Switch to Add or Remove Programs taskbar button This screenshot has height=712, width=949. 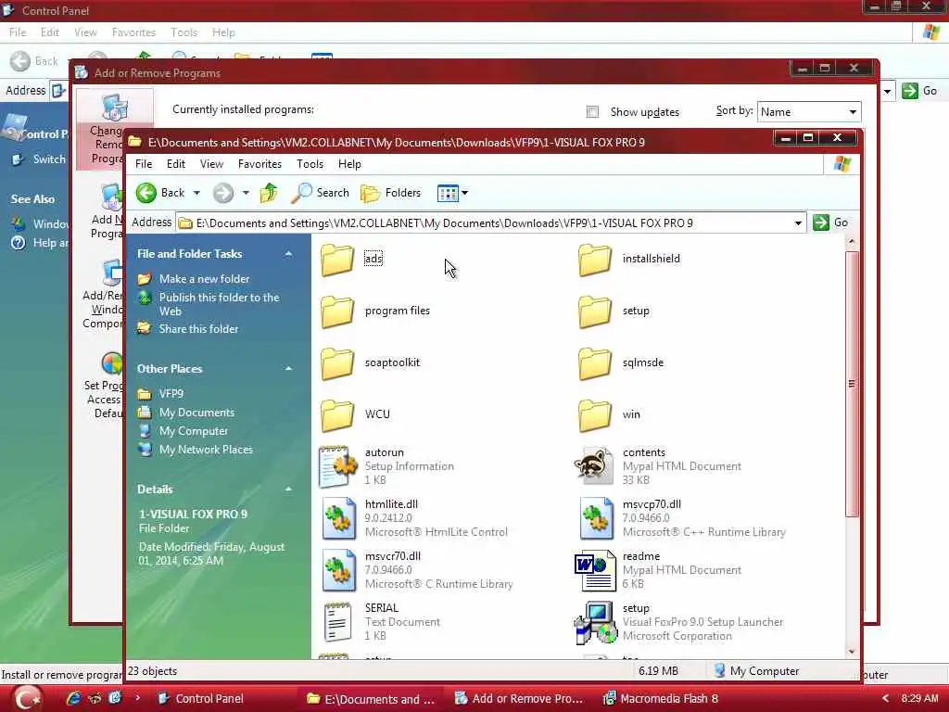click(x=519, y=699)
